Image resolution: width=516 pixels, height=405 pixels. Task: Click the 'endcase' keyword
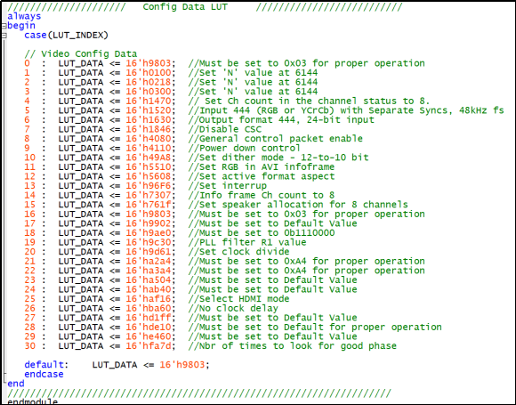[44, 375]
